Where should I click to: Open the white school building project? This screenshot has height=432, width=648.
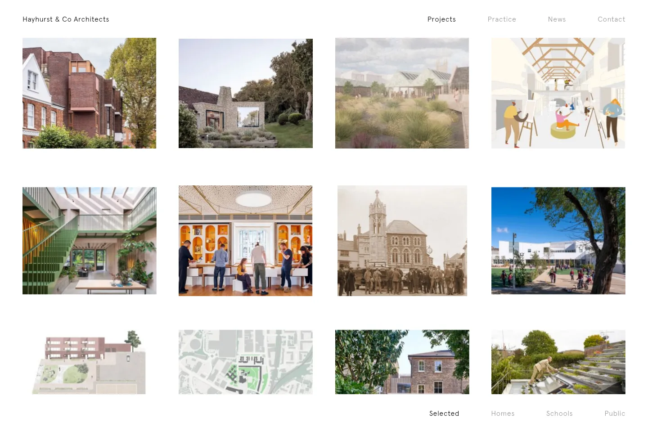(558, 241)
